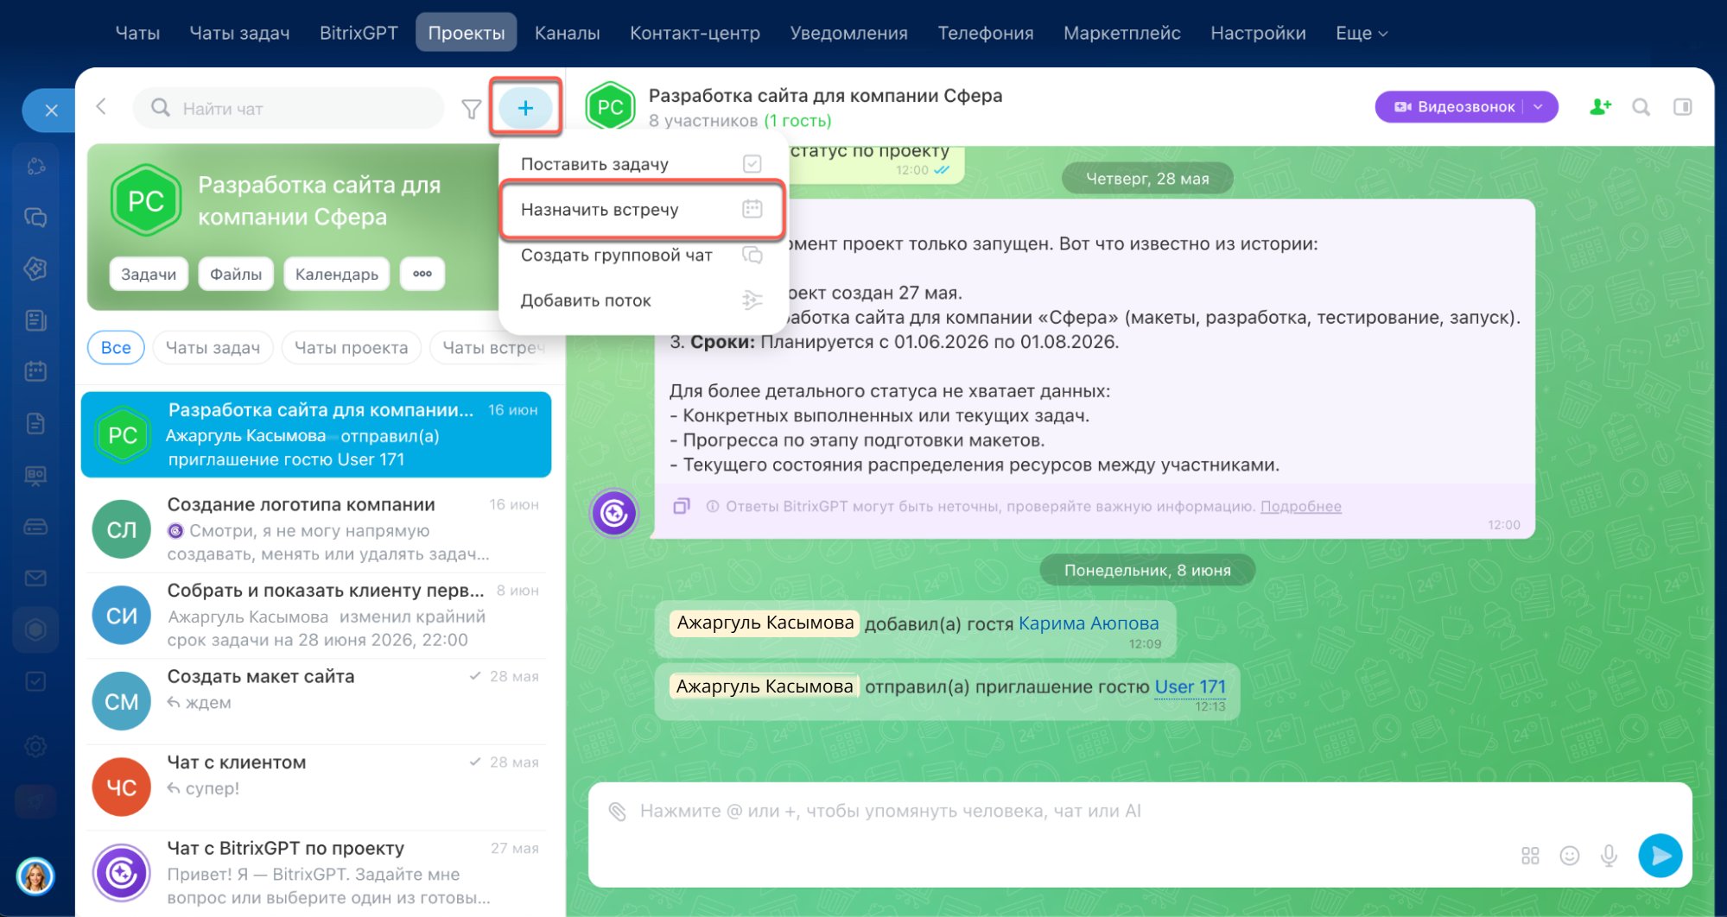Open the apps grid icon in message box

coord(1530,855)
